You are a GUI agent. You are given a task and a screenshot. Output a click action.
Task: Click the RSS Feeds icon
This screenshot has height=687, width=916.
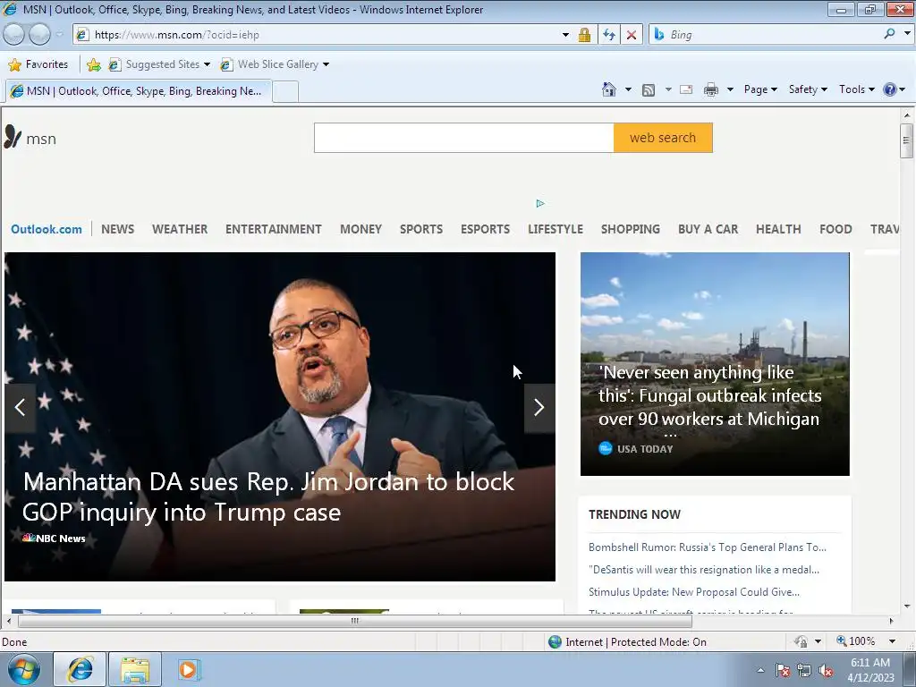(648, 90)
